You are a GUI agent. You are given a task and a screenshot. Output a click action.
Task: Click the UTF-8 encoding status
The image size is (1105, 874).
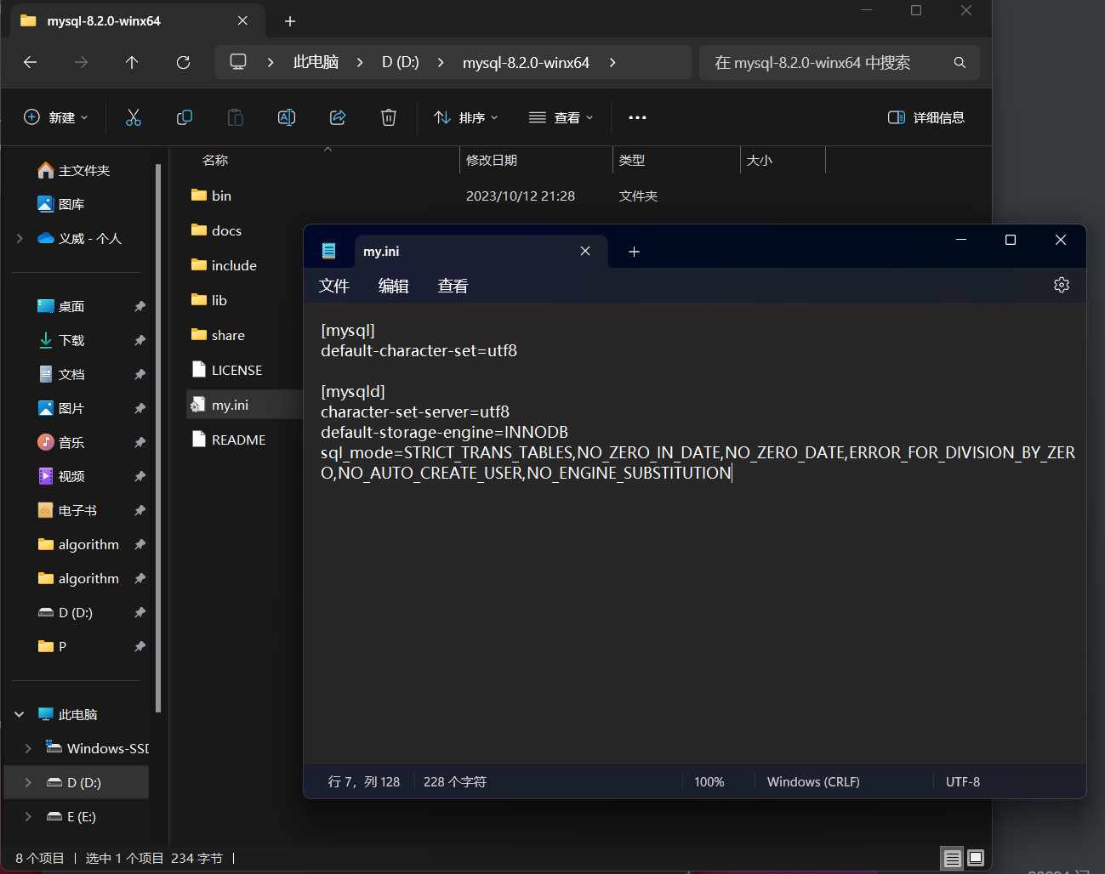pyautogui.click(x=963, y=781)
